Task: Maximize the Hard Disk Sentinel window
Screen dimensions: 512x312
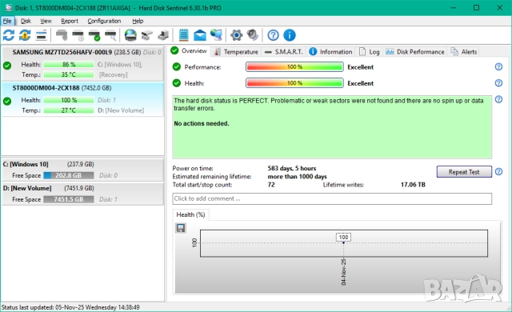Action: [x=477, y=7]
